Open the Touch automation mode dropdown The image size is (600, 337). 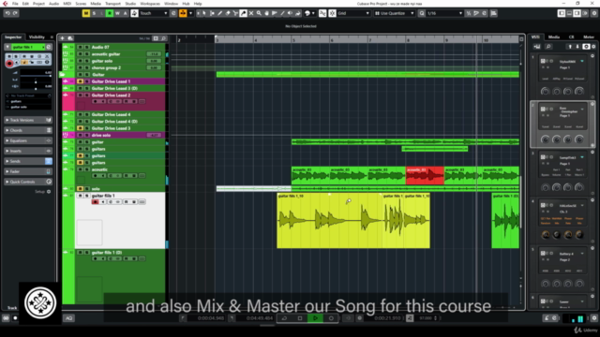154,13
